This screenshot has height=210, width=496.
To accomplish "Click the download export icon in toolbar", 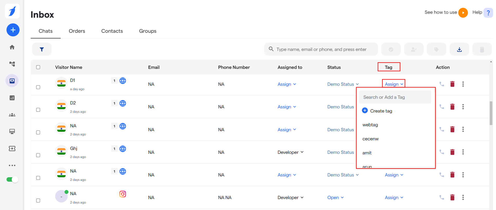I will [459, 49].
